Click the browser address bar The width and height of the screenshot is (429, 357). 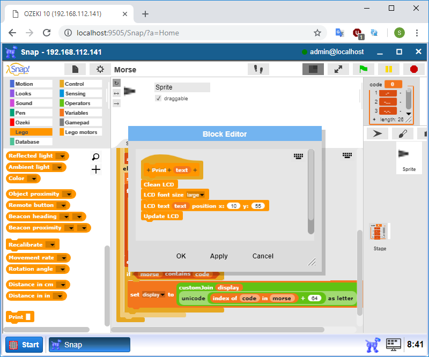pos(191,33)
